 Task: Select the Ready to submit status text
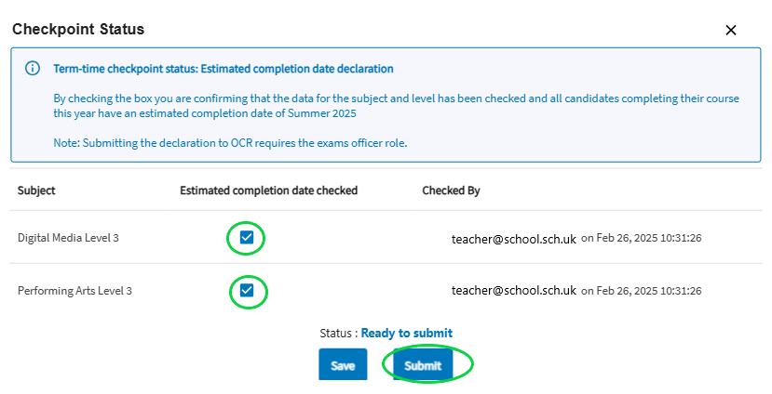click(x=407, y=333)
